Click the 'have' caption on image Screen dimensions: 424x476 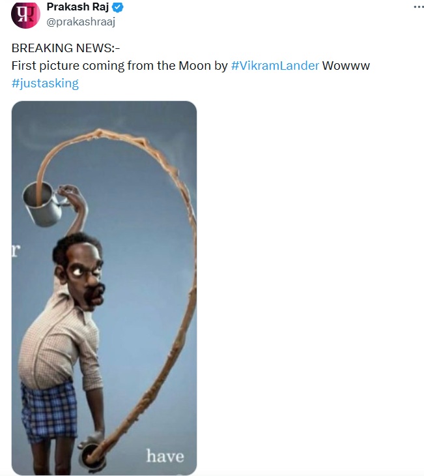pos(165,456)
